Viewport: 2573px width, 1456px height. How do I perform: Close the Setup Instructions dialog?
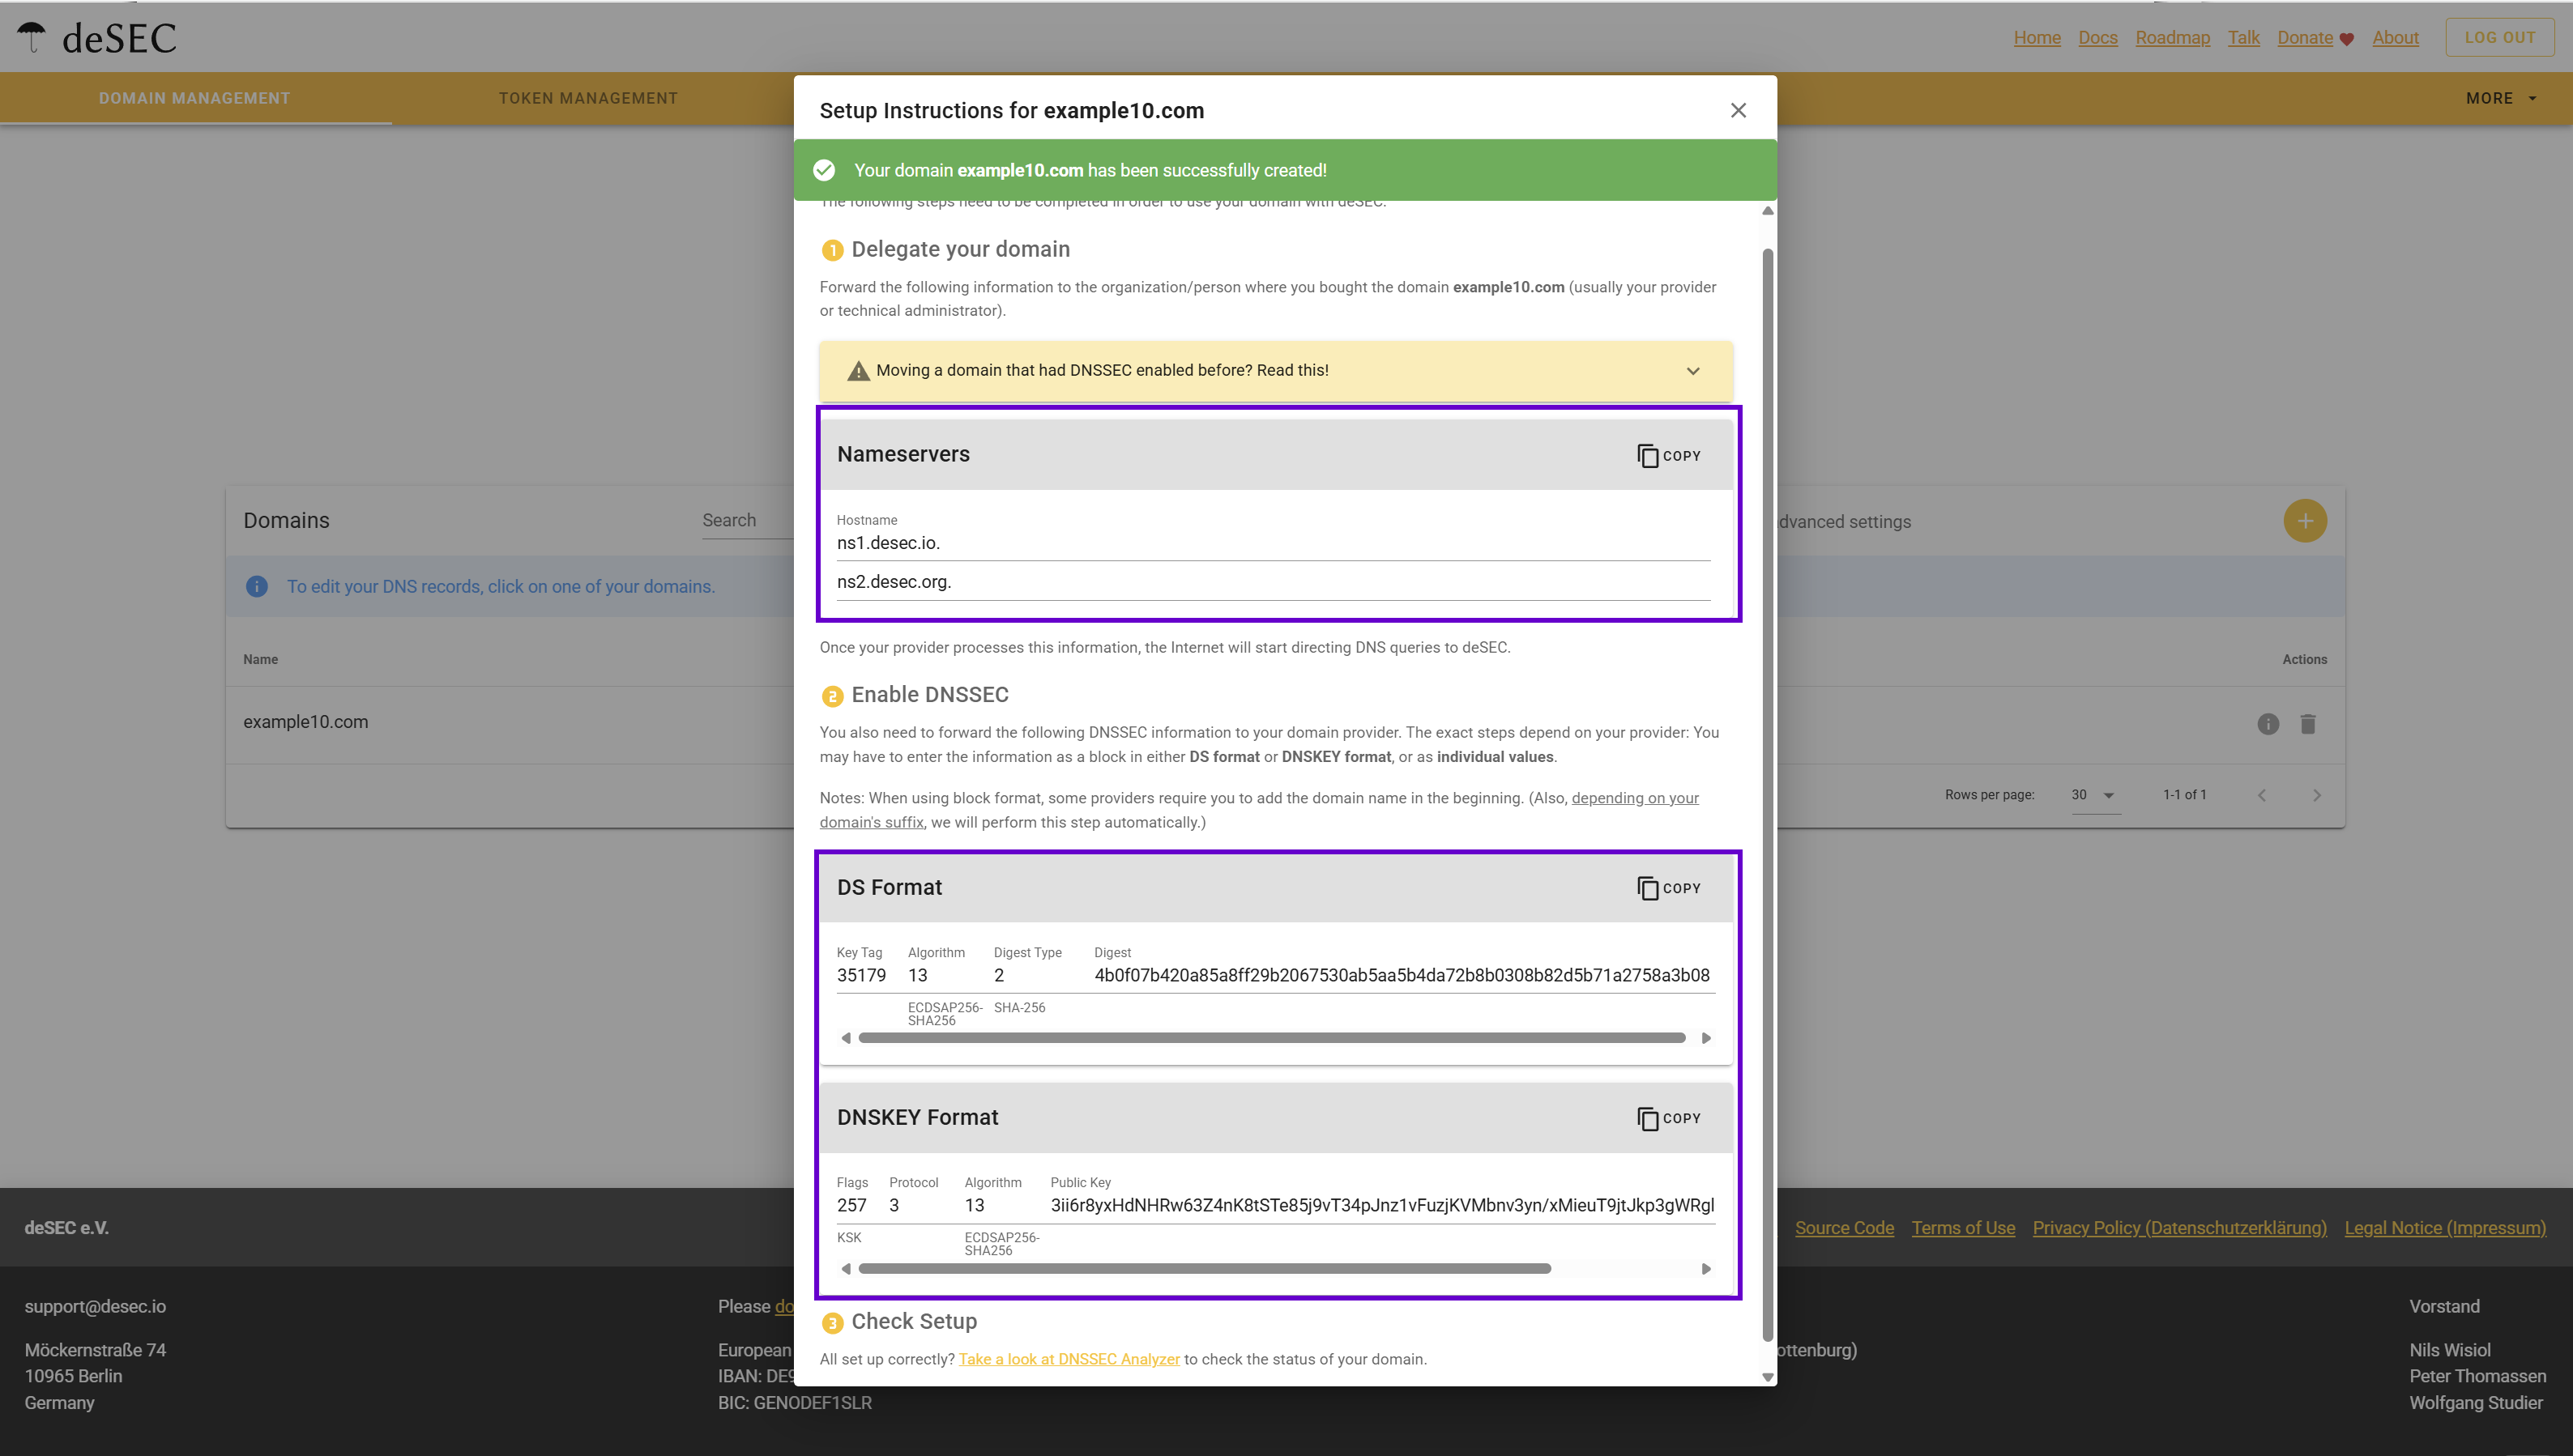click(1739, 110)
